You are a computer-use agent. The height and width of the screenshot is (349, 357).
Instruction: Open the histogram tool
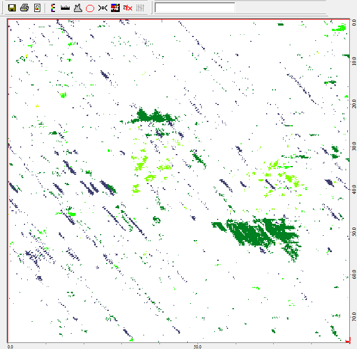(77, 8)
